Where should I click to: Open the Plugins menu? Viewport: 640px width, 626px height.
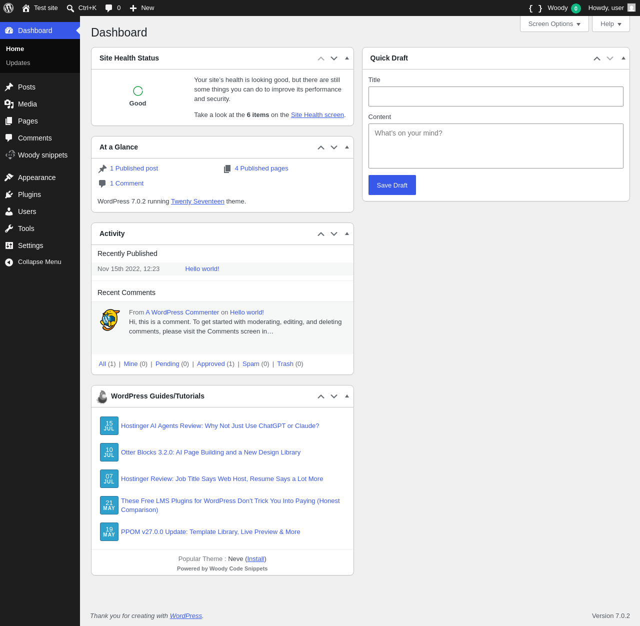[40, 194]
